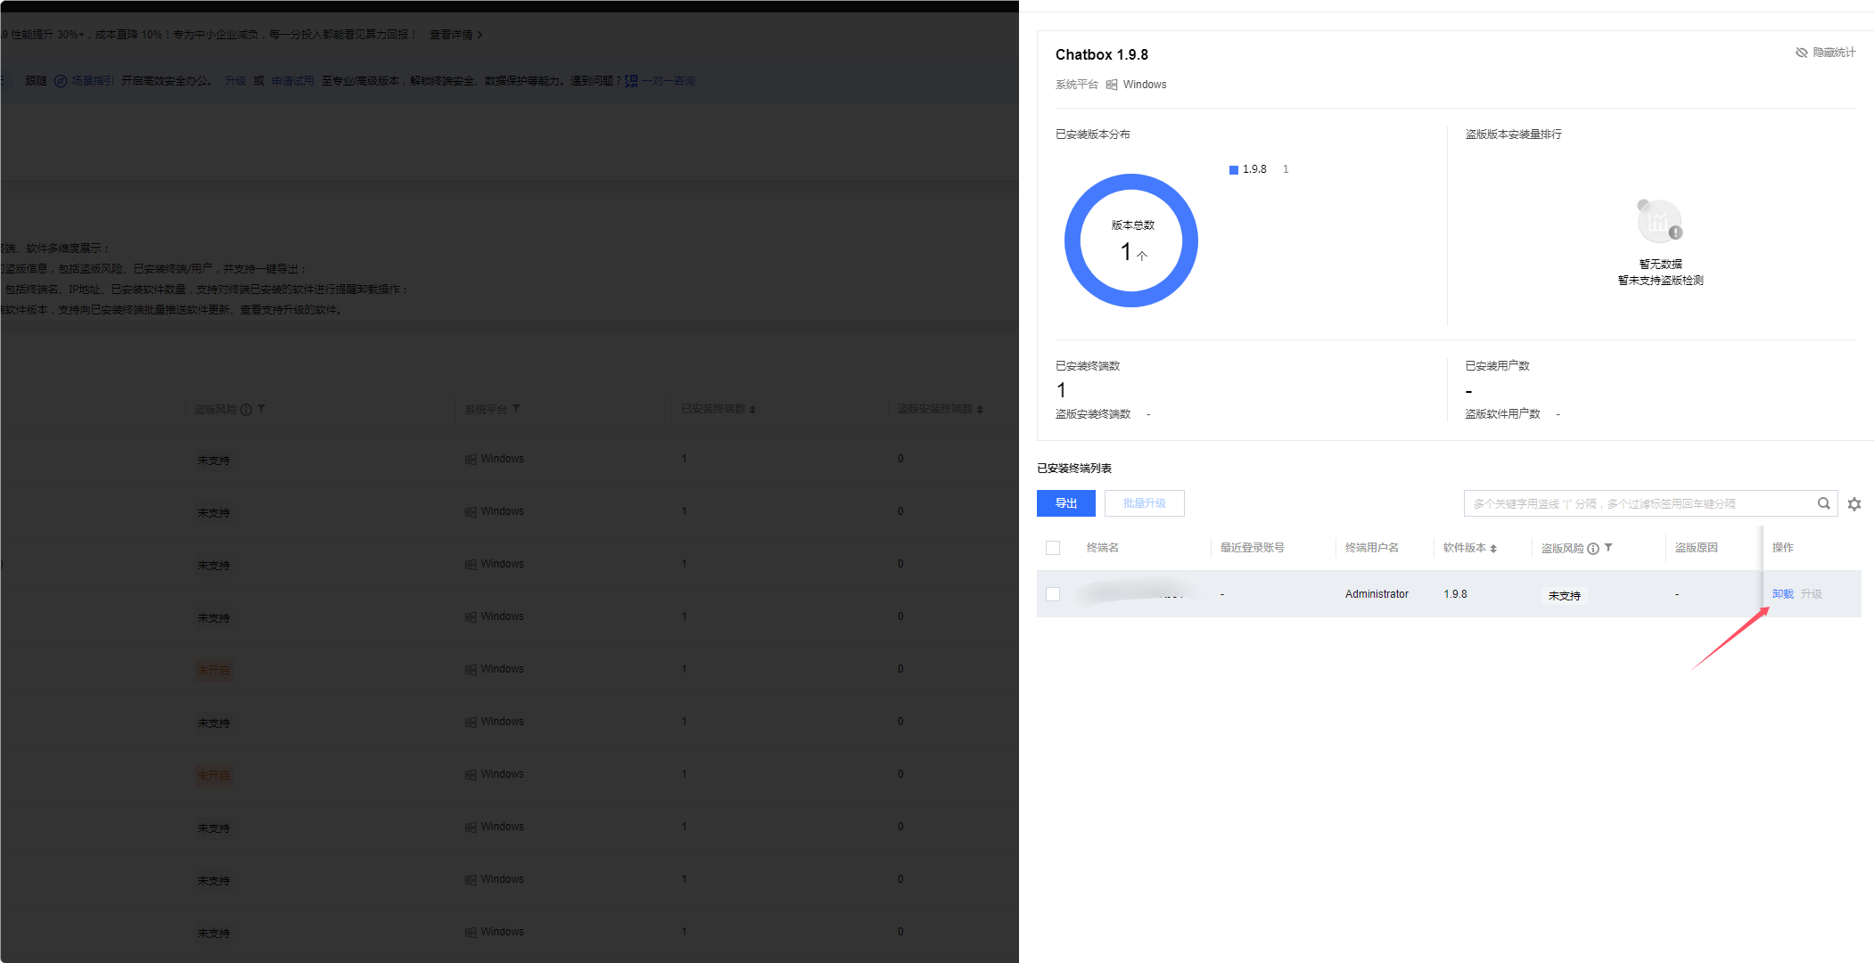Click the Windows platform icon under Chatbox title
Image resolution: width=1874 pixels, height=963 pixels.
tap(1112, 85)
